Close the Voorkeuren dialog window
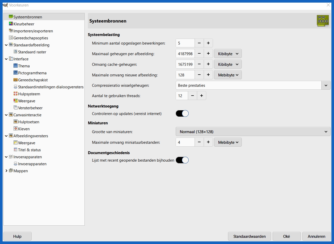334x244 pixels. click(328, 5)
